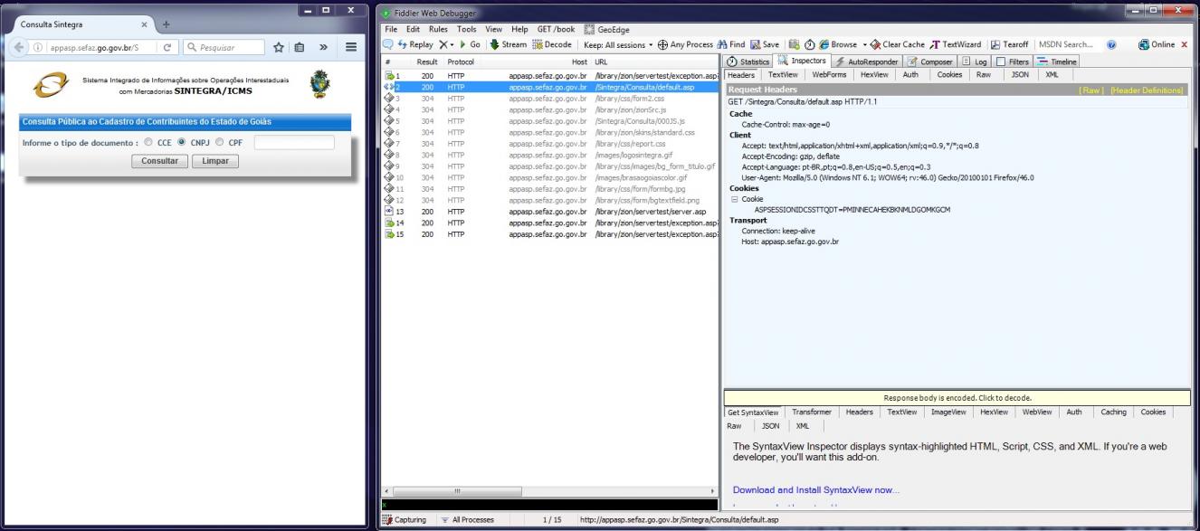Switch to the Timeline tab
The width and height of the screenshot is (1200, 531).
[x=1057, y=61]
